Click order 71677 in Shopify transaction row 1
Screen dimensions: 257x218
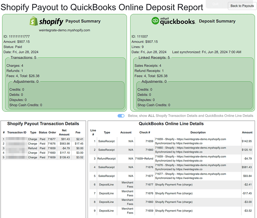pos(52,139)
